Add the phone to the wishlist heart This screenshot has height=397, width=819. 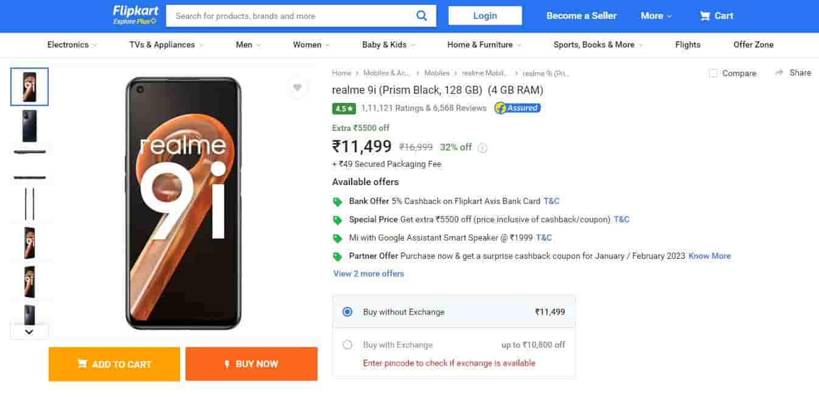tap(298, 87)
